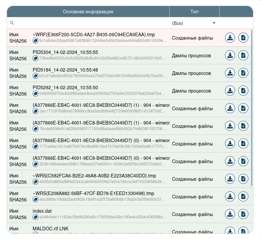The height and width of the screenshot is (239, 261).
Task: Click the search magnifier icon
Action: coord(12,23)
